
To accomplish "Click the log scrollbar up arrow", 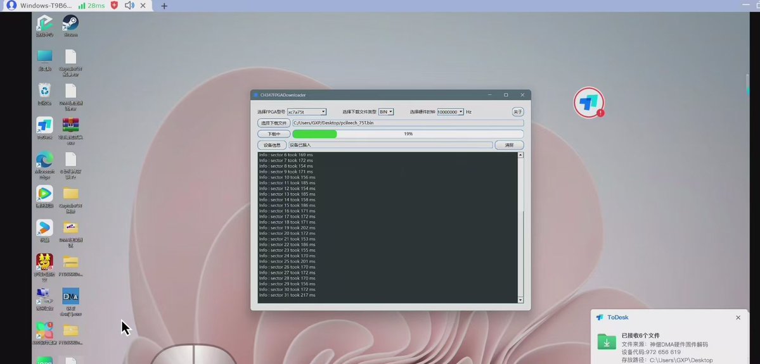I will (x=520, y=155).
